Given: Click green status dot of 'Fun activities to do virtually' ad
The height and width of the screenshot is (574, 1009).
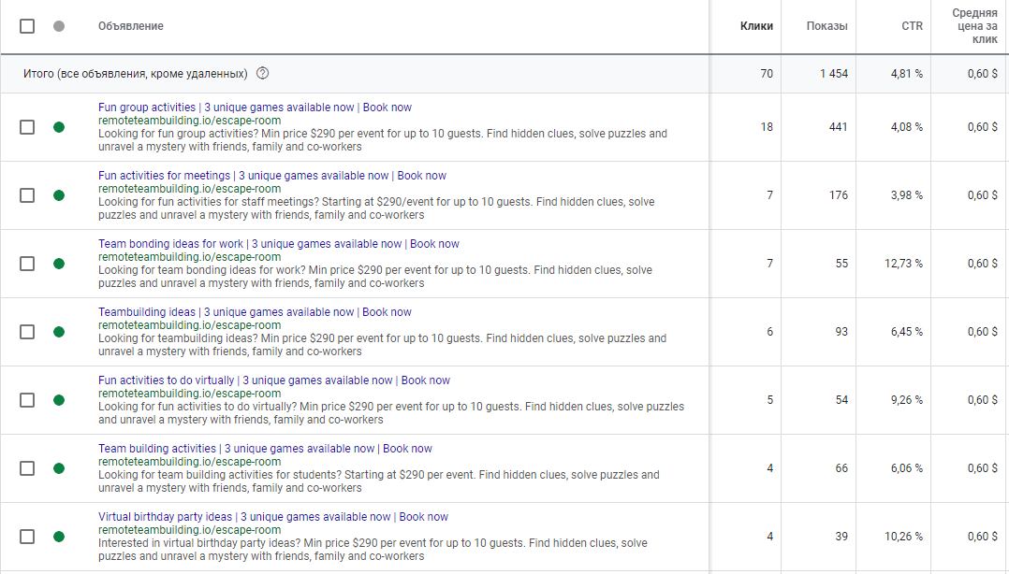Looking at the screenshot, I should [x=59, y=400].
